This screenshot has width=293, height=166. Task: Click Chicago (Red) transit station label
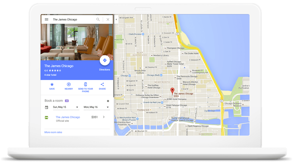[x=153, y=75]
